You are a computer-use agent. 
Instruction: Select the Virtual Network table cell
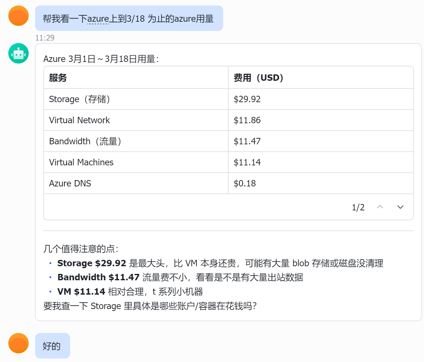[136, 120]
